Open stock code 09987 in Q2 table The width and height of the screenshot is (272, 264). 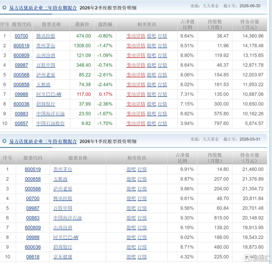21,65
